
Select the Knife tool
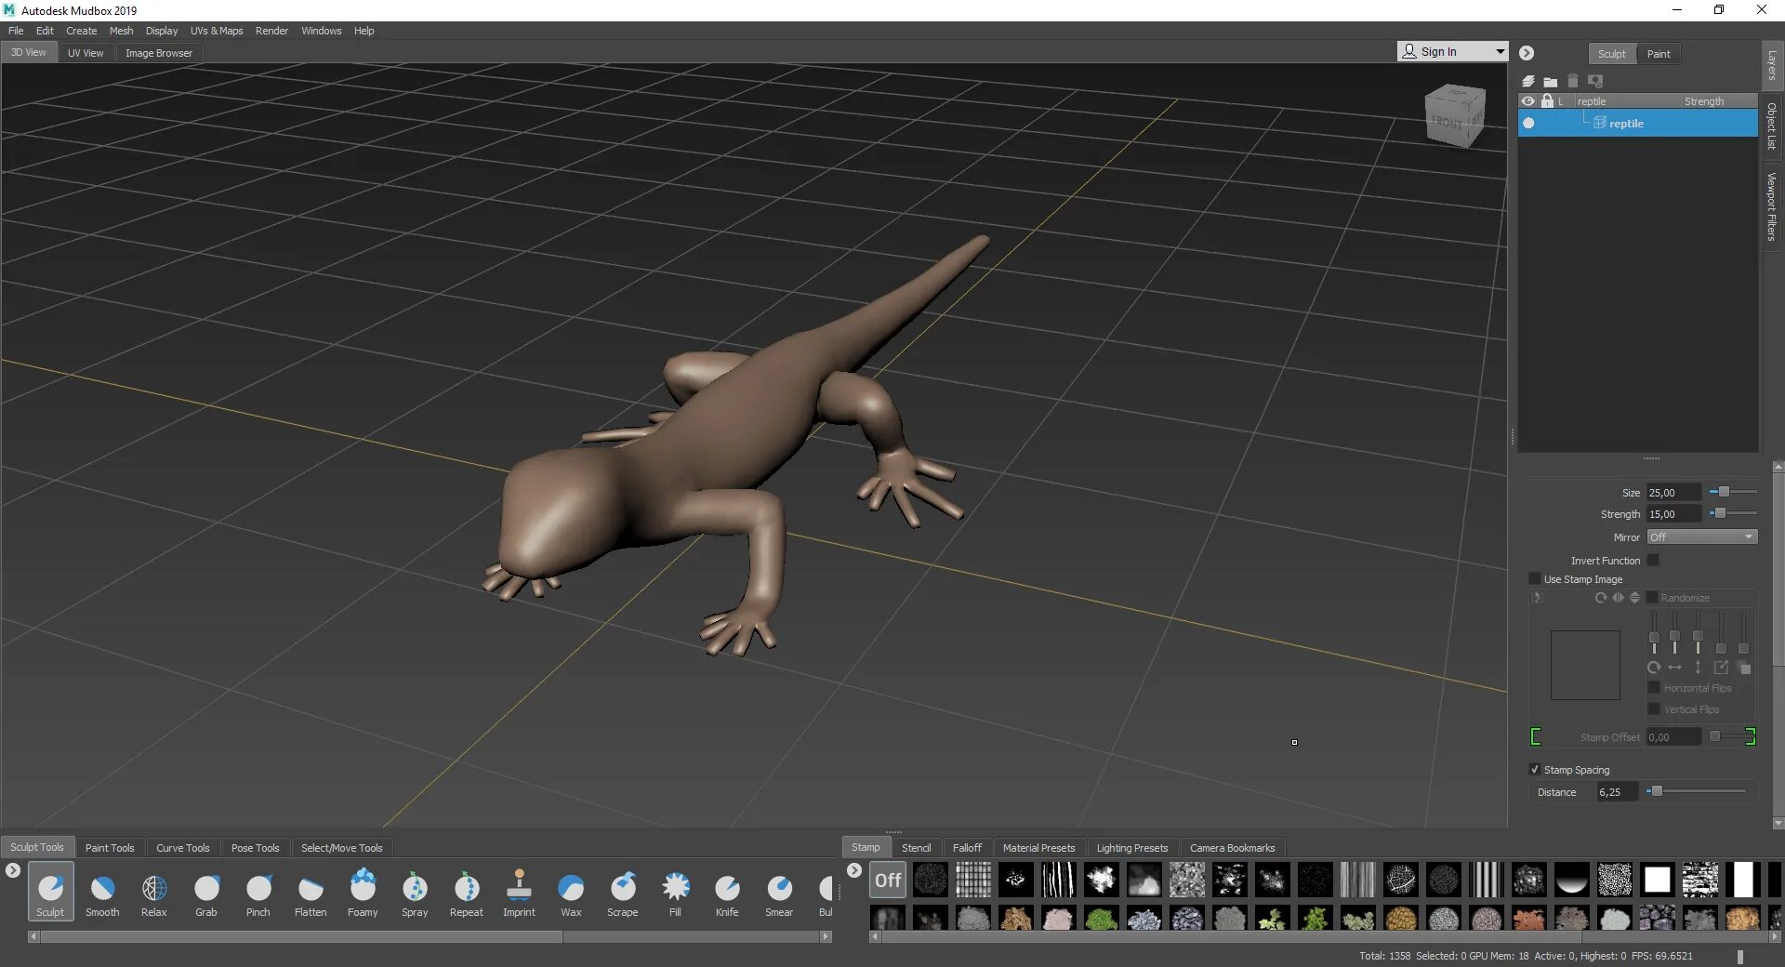tap(727, 893)
